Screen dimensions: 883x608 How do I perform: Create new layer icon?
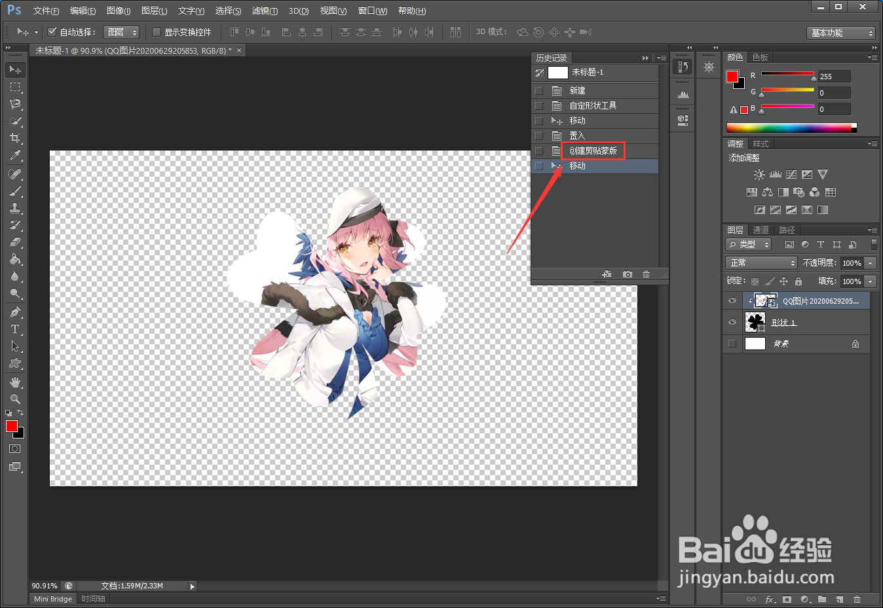[839, 599]
